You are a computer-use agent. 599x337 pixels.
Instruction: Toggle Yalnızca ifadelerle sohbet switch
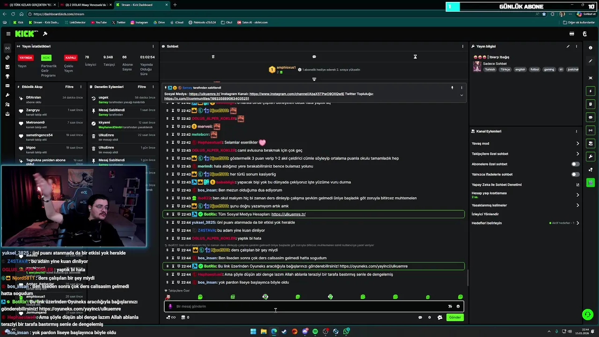pyautogui.click(x=575, y=174)
